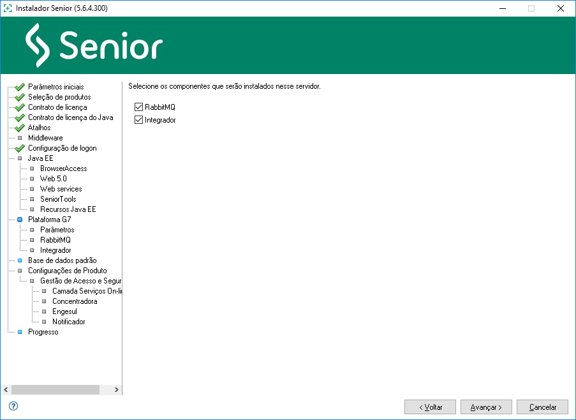
Task: Click the horizontal scrollbar thumb in the tree panel
Action: pos(55,389)
